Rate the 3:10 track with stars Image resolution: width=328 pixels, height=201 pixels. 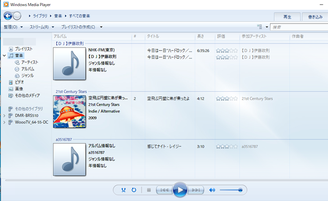227,146
